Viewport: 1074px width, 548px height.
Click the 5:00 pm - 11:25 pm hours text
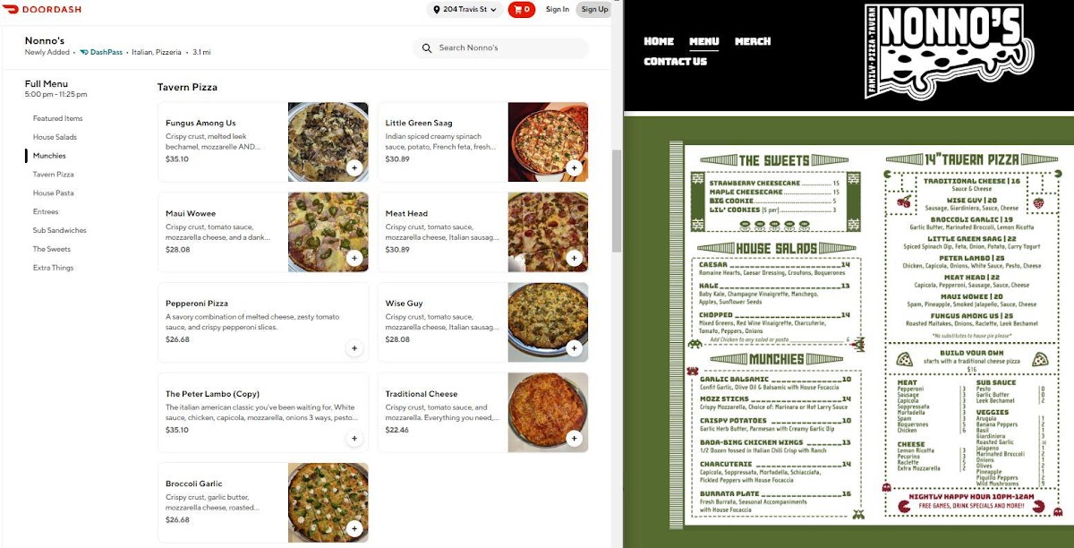point(55,94)
